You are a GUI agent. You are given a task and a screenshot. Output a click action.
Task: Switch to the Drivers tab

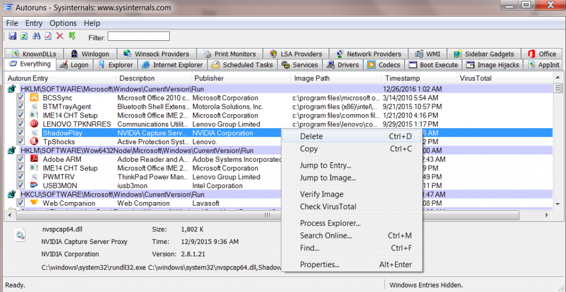click(x=343, y=65)
